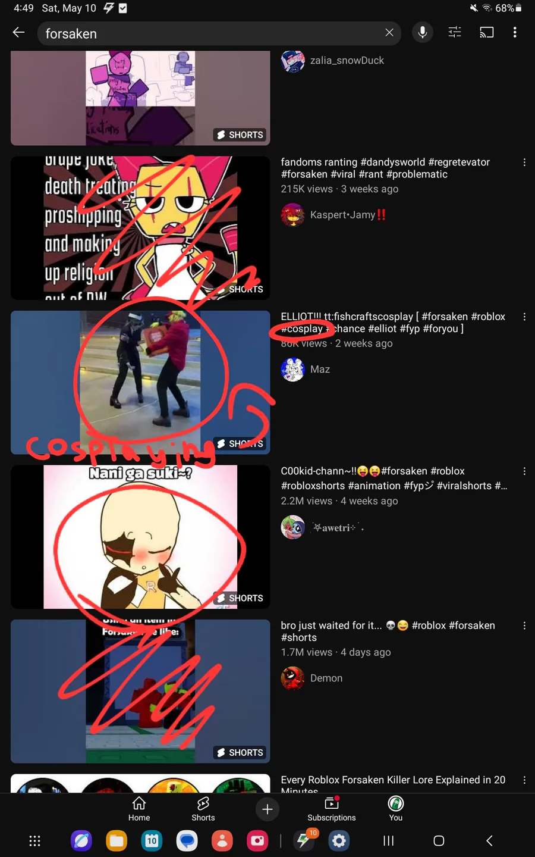Open options for ELLIOT cosplay video
Image resolution: width=535 pixels, height=857 pixels.
coord(524,317)
